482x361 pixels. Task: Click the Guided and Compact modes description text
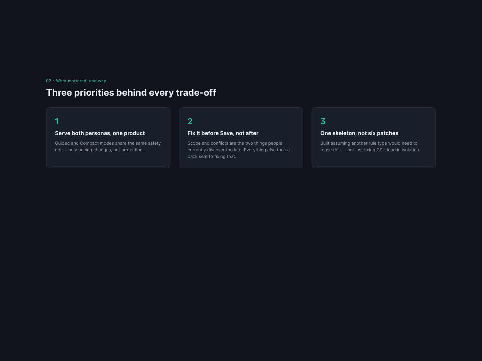(x=108, y=147)
